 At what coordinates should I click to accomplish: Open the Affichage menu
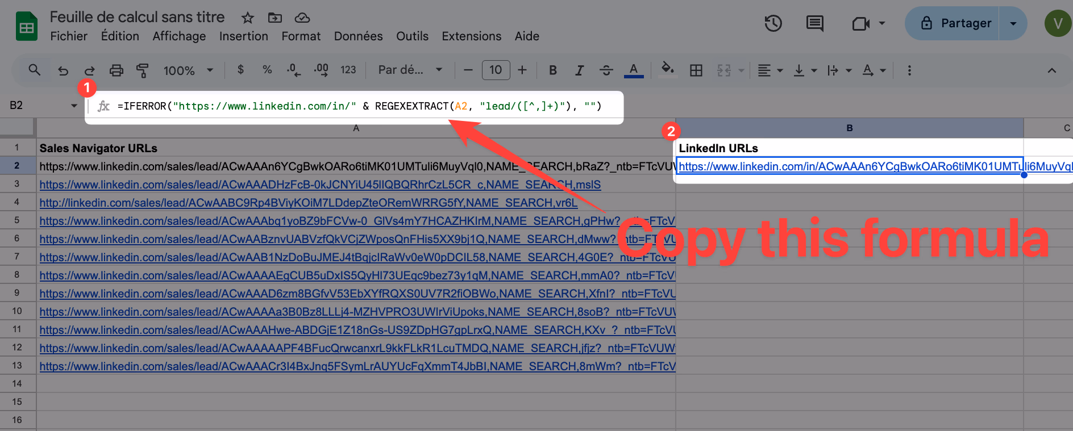tap(179, 36)
